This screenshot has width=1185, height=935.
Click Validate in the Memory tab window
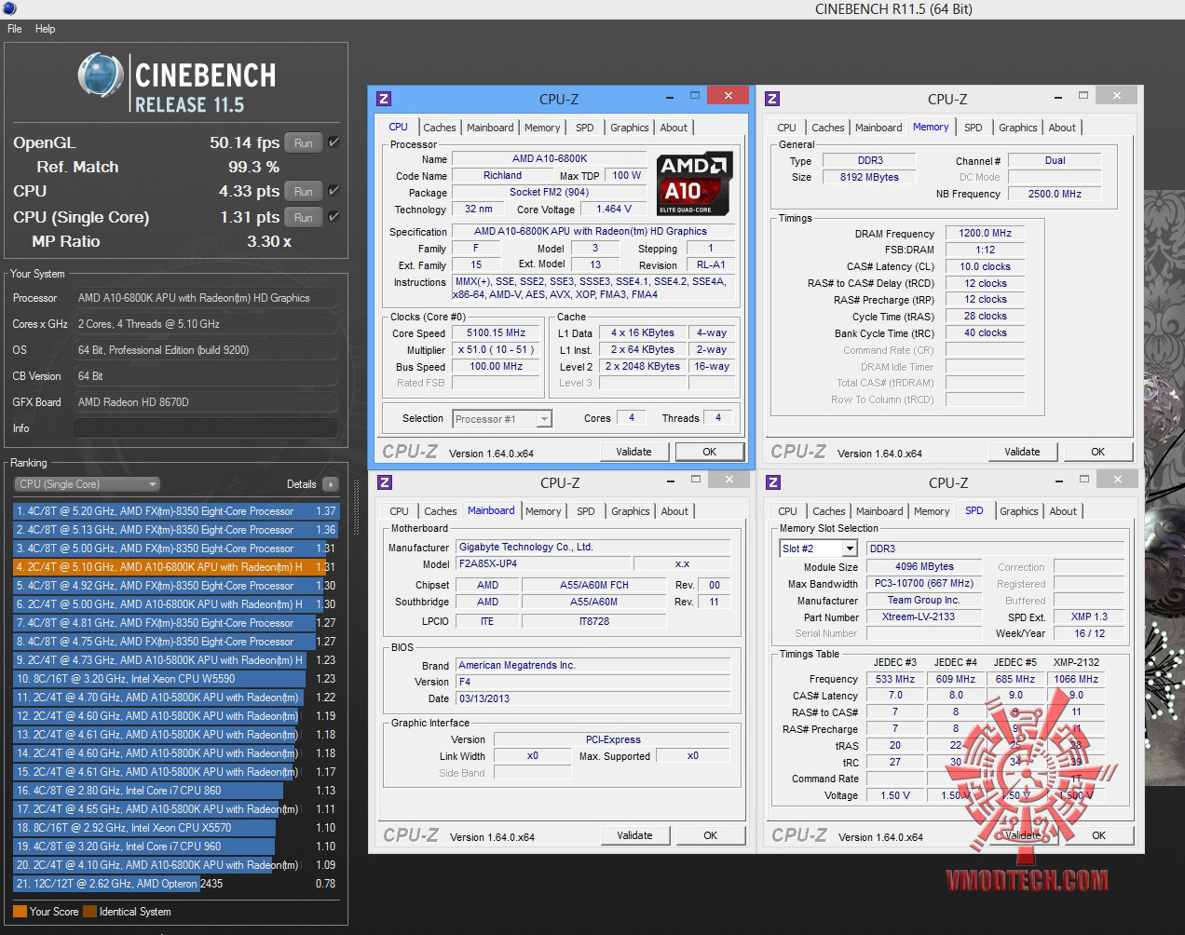(1022, 452)
